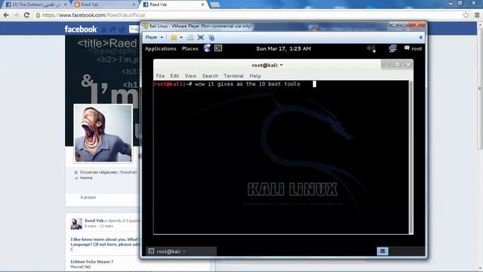Click the Facebook logo
483x272 pixels.
click(x=81, y=29)
